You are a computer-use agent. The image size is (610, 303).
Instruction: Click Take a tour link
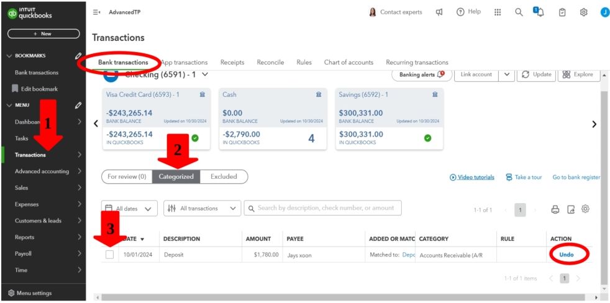pyautogui.click(x=524, y=177)
